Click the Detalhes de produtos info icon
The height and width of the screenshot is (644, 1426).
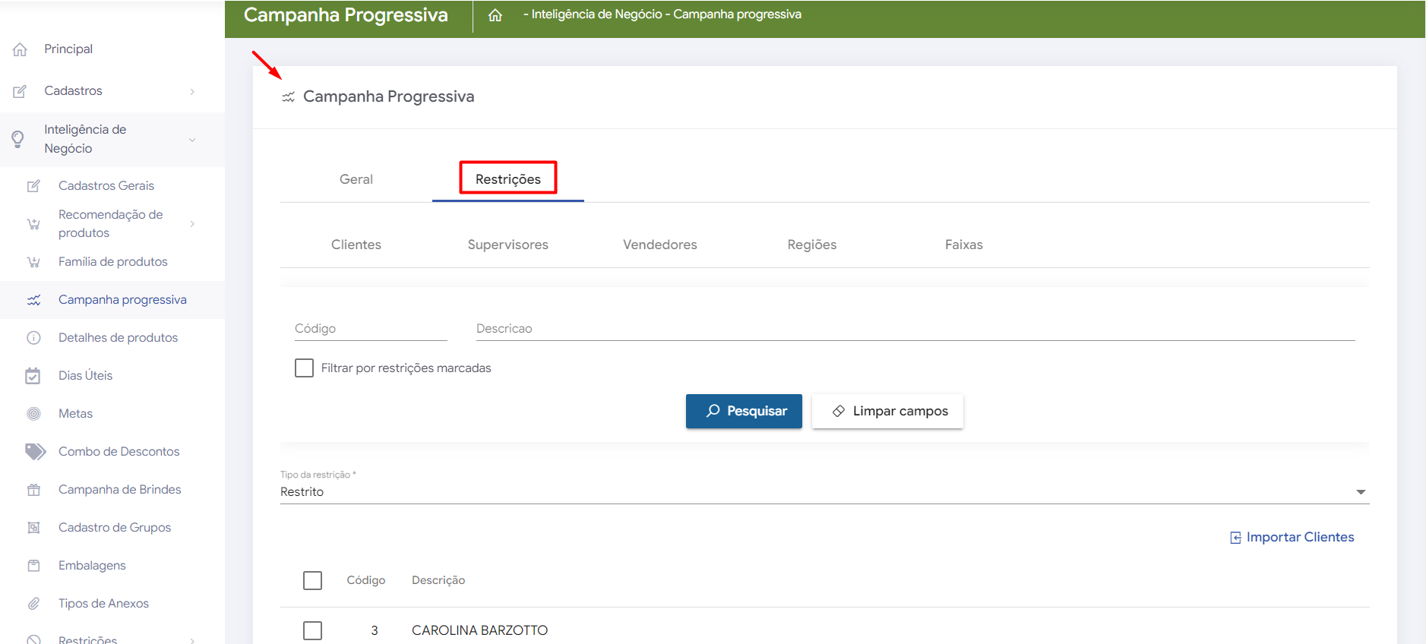point(33,338)
